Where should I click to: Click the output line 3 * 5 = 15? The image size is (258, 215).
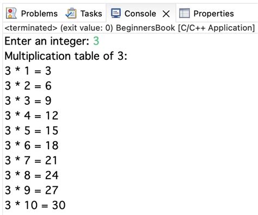(32, 130)
